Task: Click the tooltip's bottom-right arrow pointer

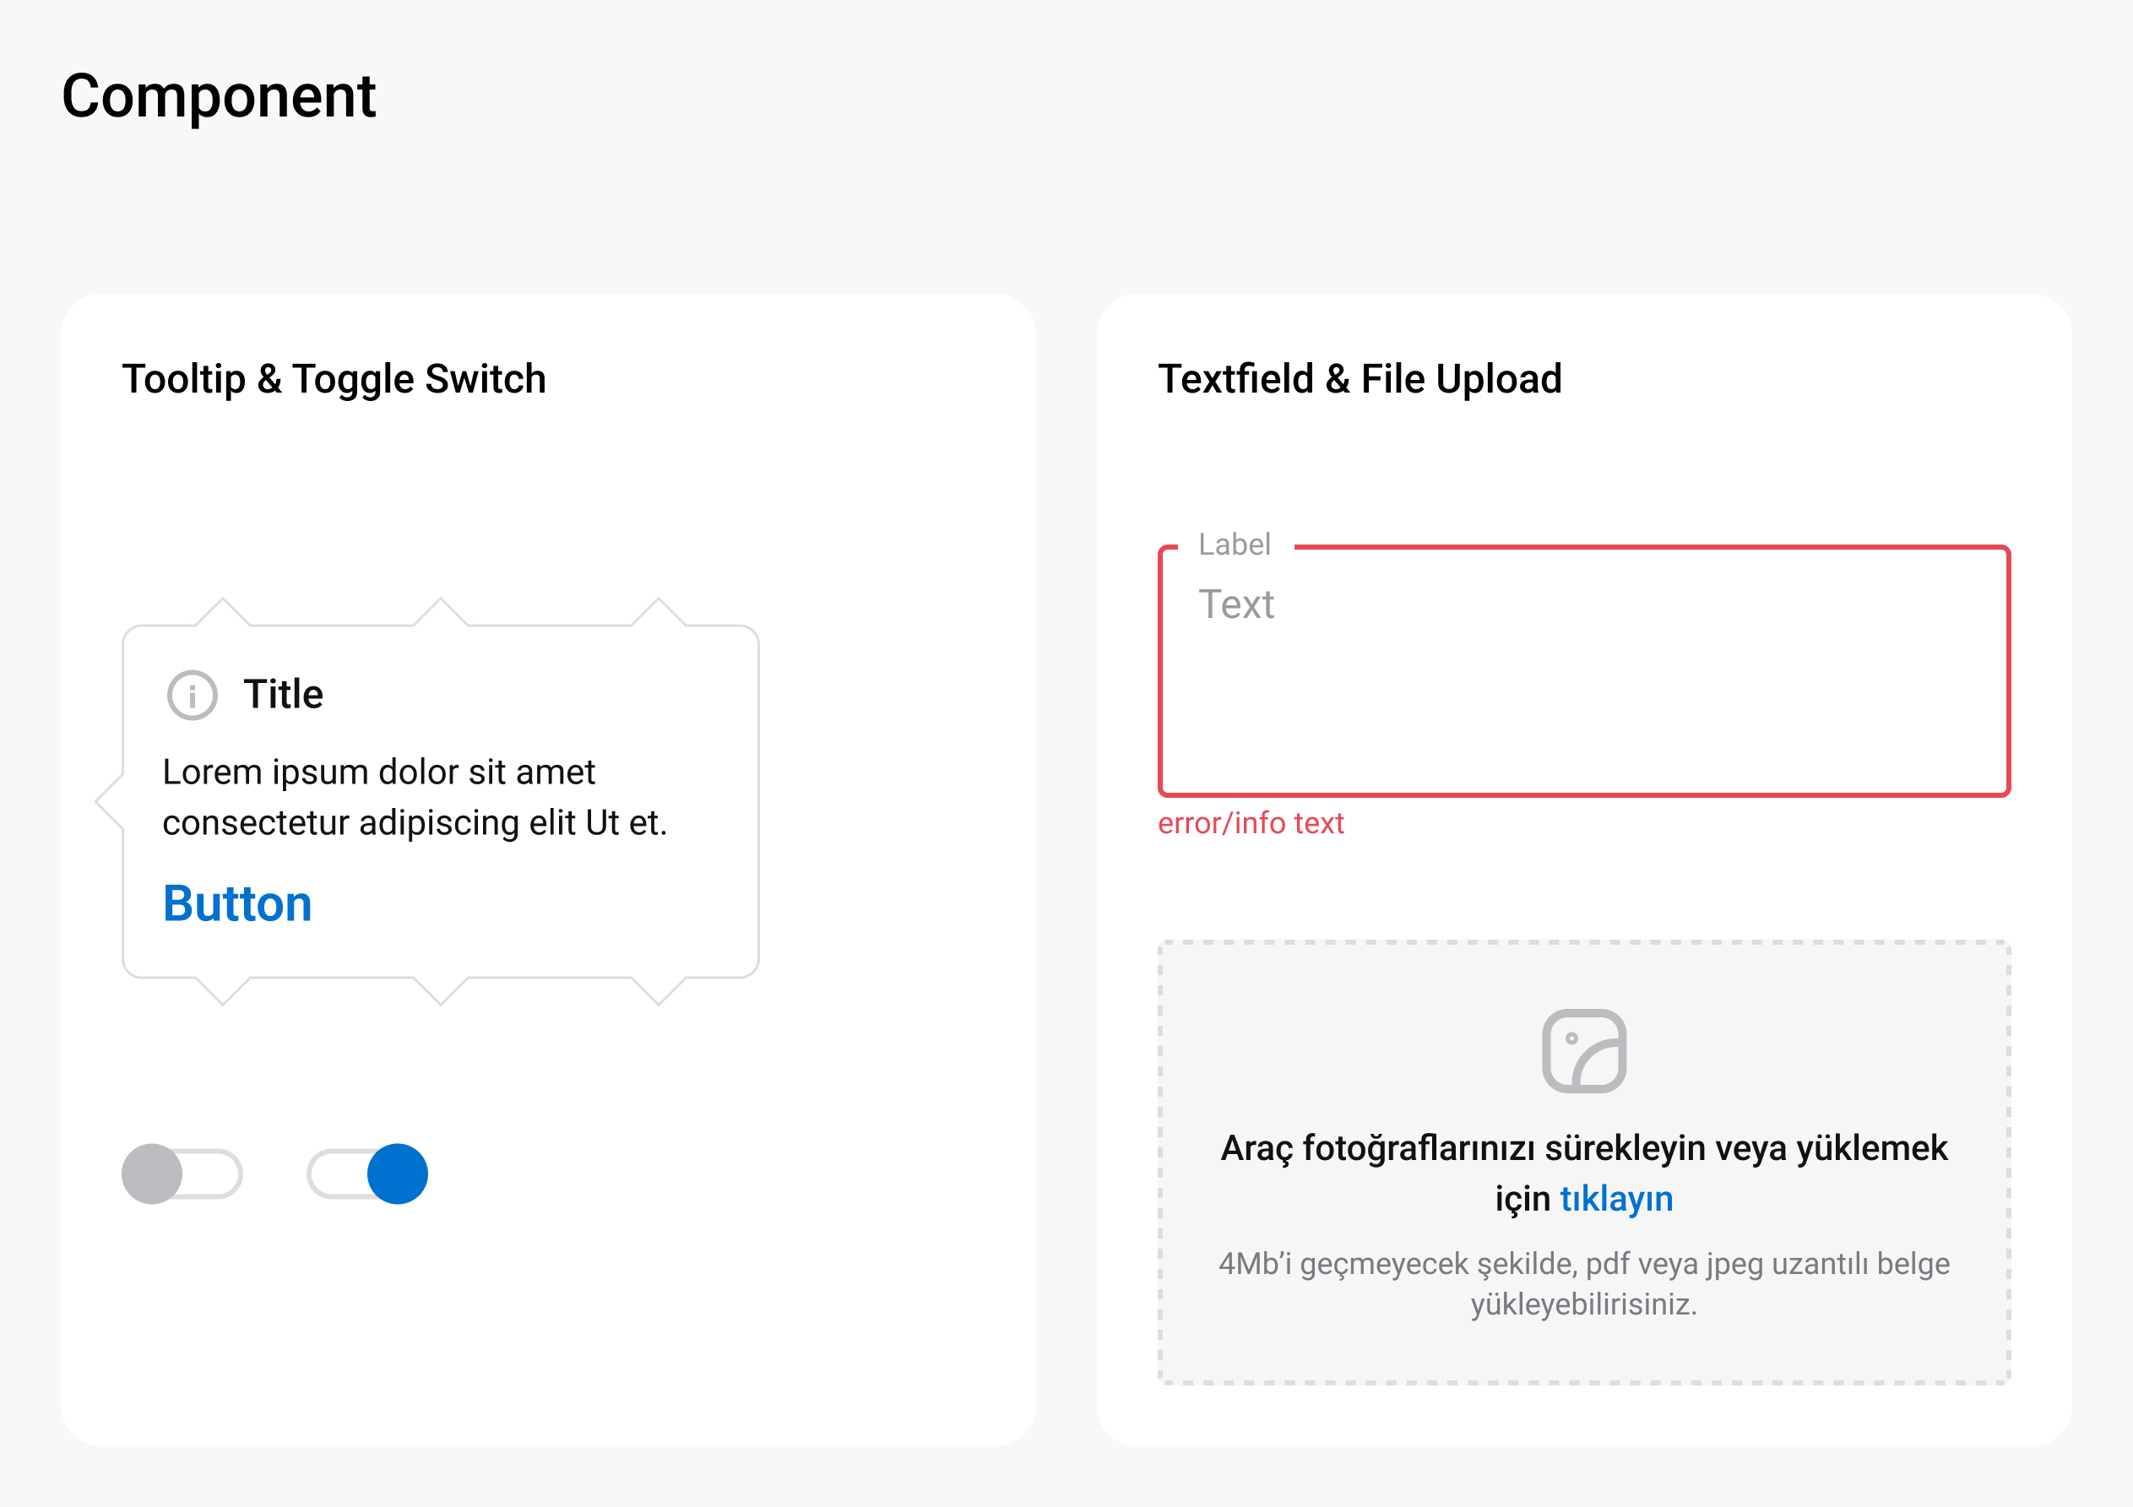Action: pos(659,991)
